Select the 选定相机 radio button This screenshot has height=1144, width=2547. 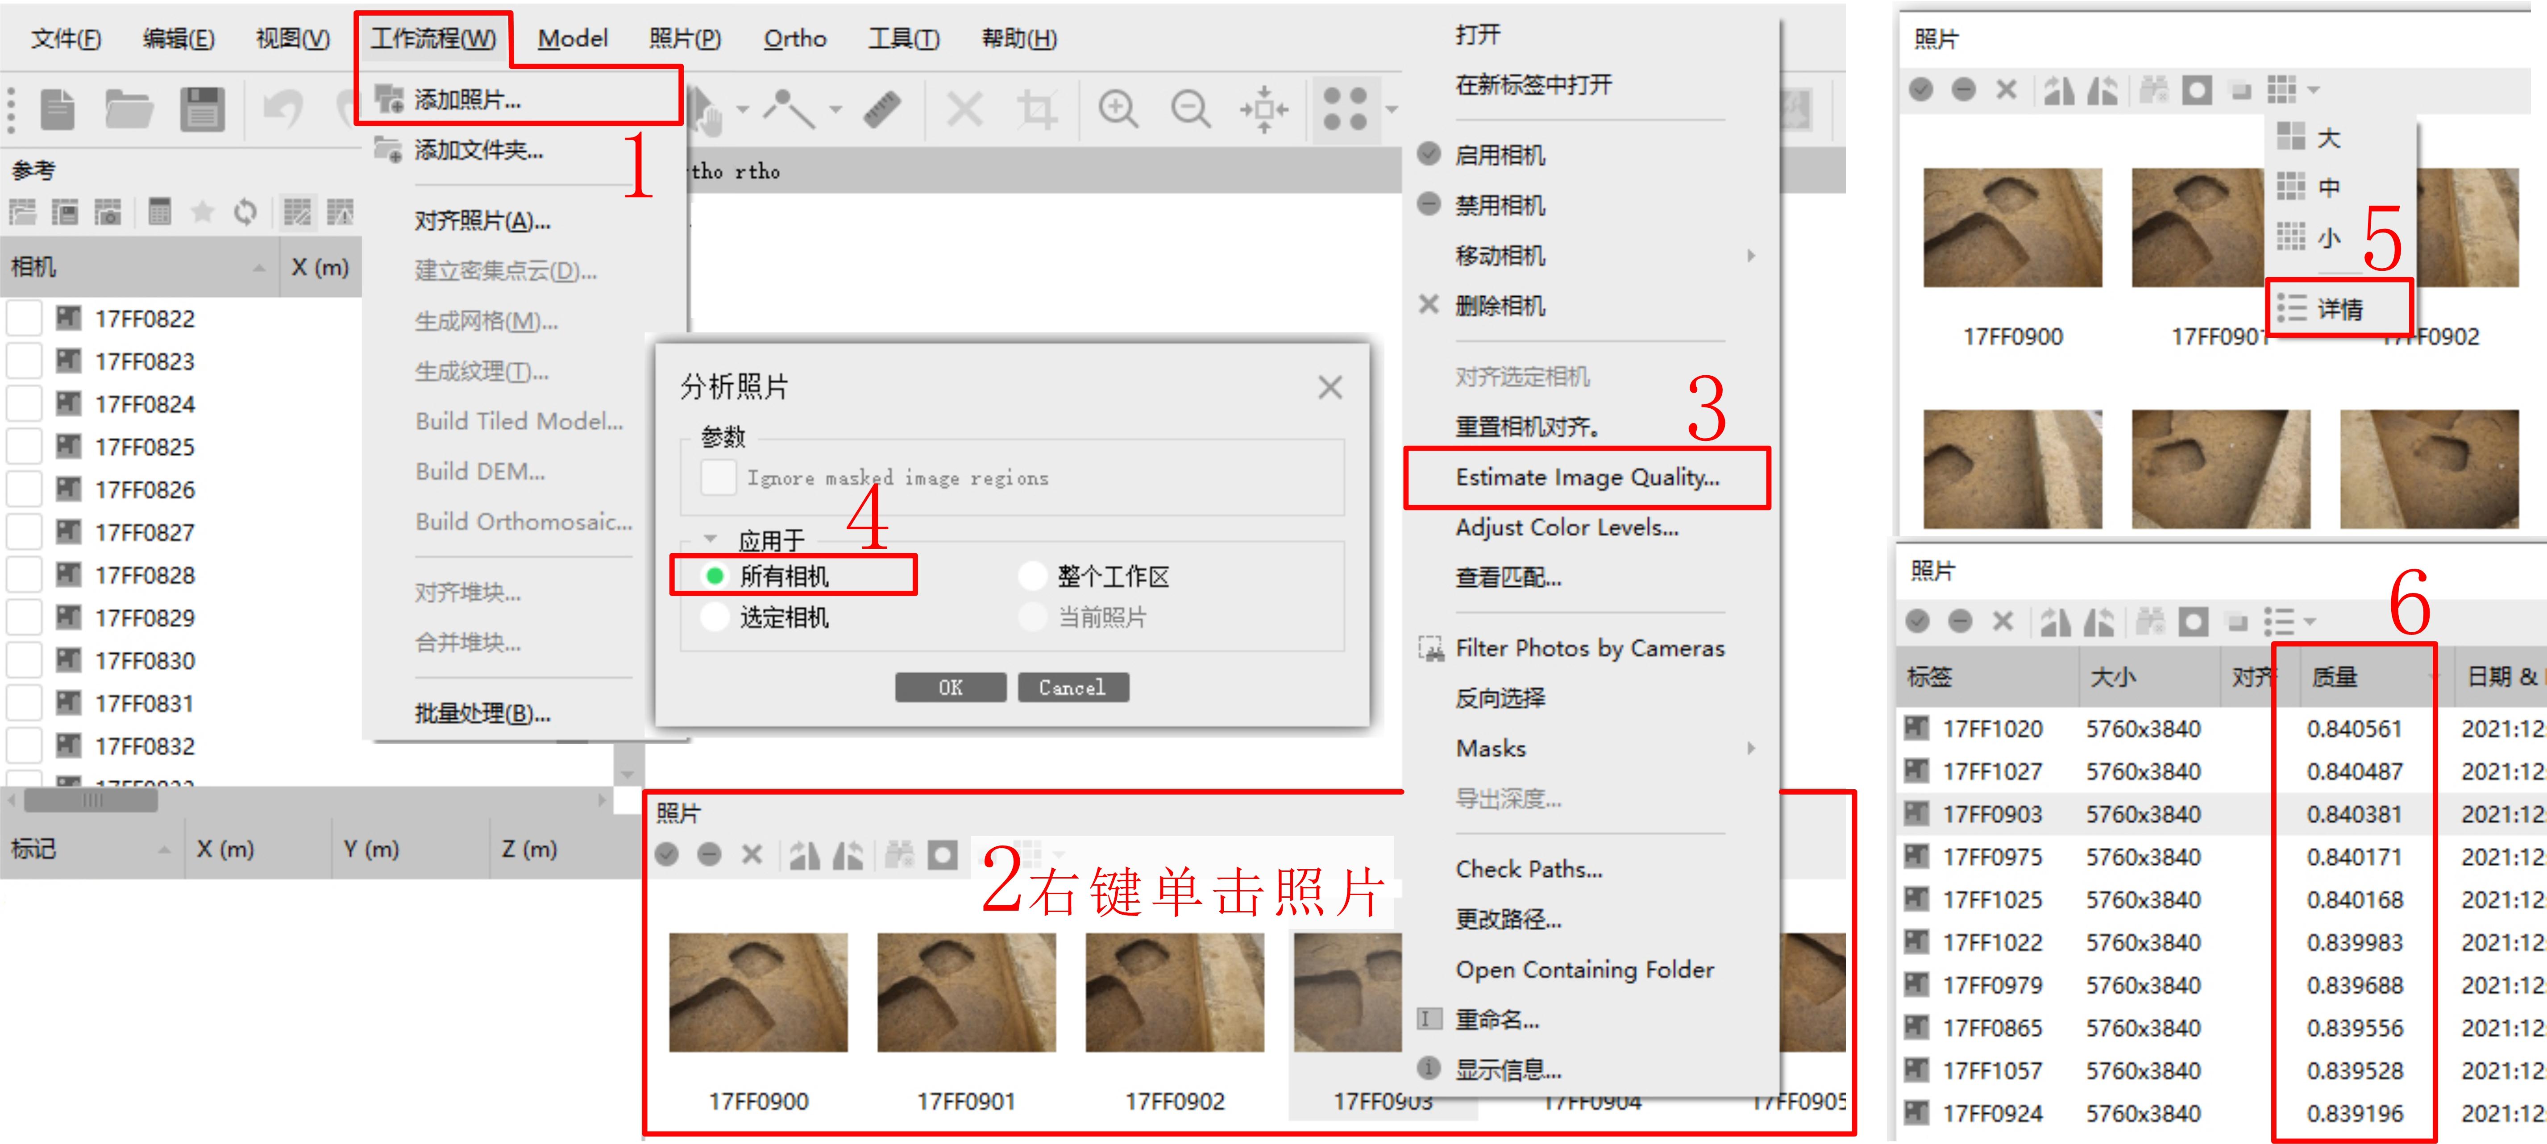coord(715,617)
